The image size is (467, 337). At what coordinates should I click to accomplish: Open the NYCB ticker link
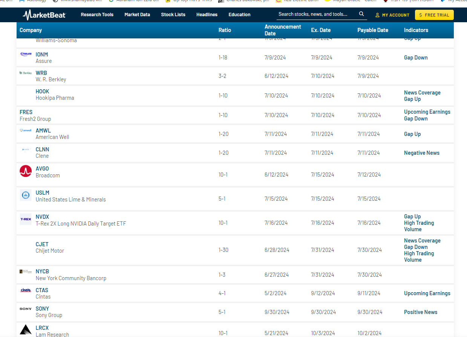coord(43,271)
